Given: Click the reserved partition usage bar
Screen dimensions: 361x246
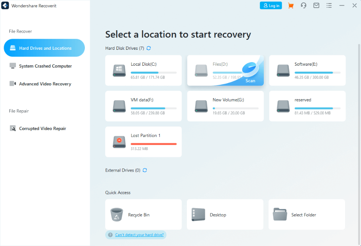Looking at the screenshot, I should [x=318, y=108].
